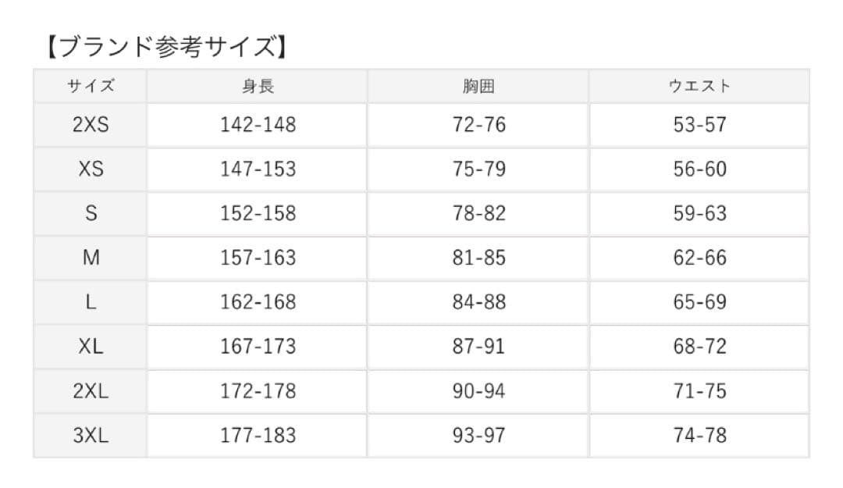
Task: Select the 3XL size row label
Action: [x=91, y=436]
